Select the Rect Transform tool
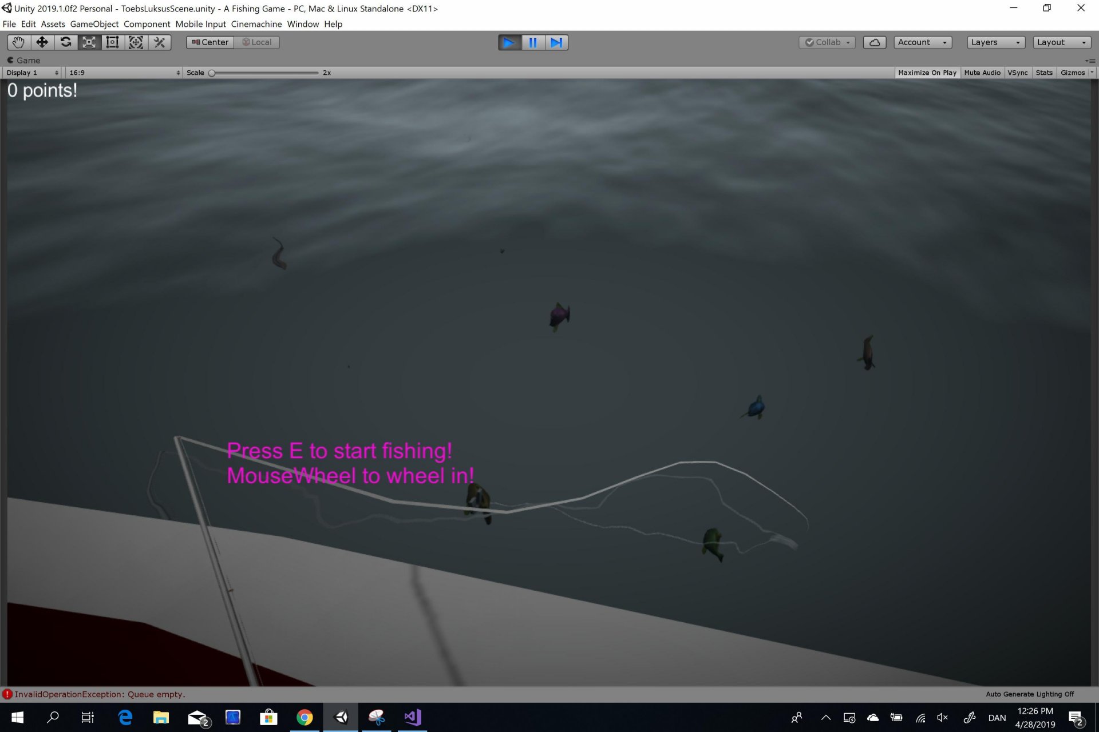Image resolution: width=1099 pixels, height=732 pixels. [x=112, y=42]
